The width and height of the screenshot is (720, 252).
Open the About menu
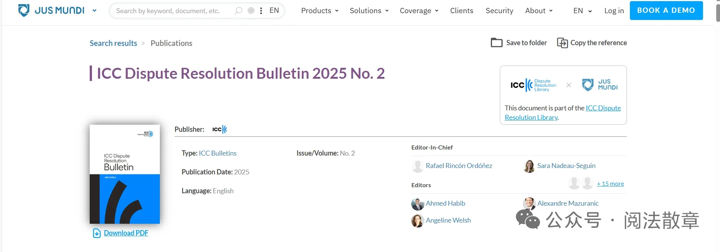tap(539, 11)
